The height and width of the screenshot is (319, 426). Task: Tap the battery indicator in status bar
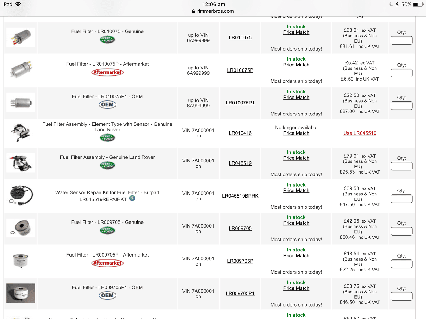tap(418, 4)
